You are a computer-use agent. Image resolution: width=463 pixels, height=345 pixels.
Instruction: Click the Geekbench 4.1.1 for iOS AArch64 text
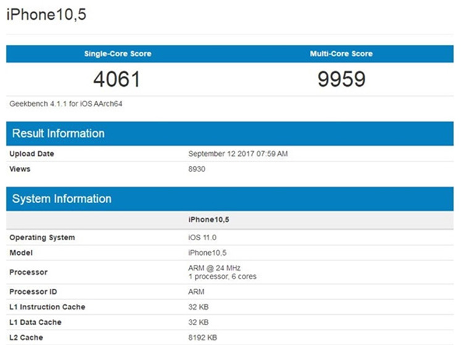tap(66, 103)
